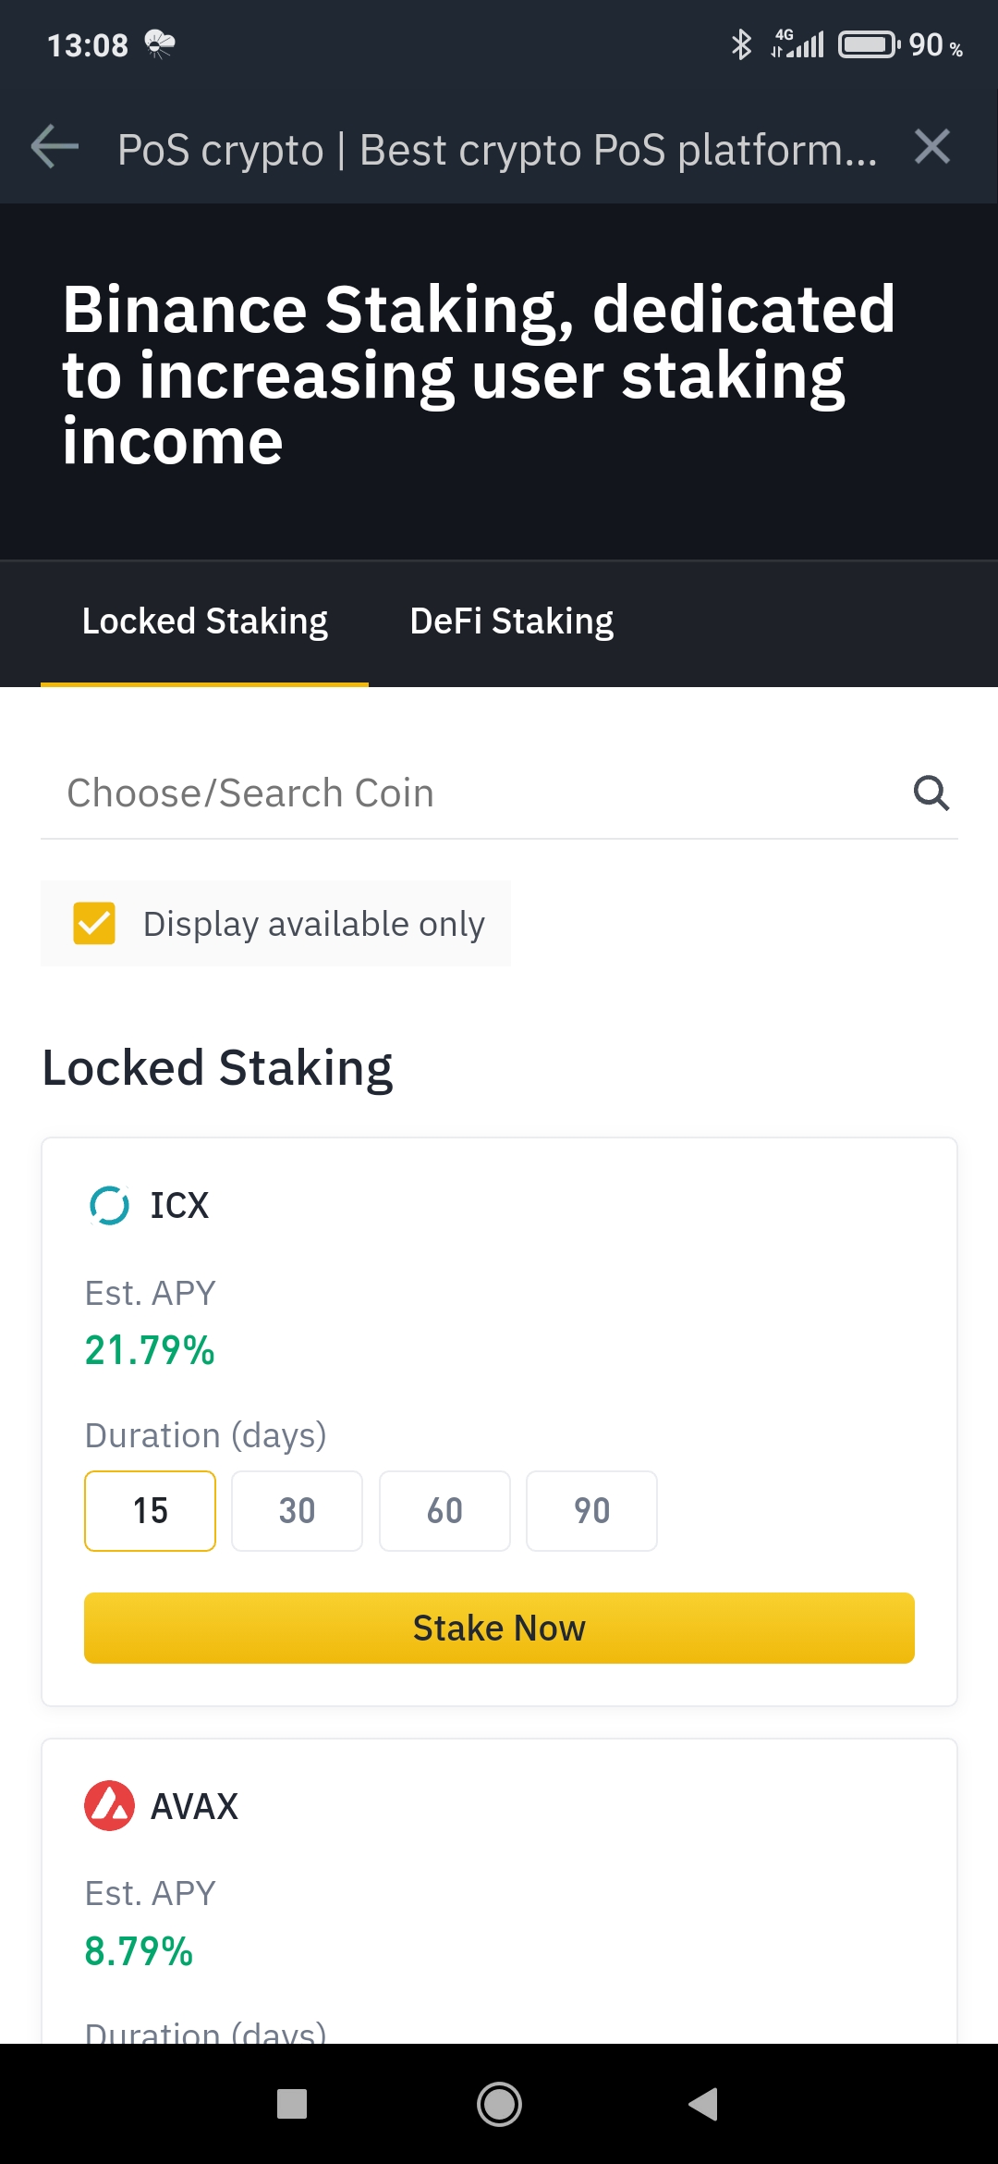Image resolution: width=998 pixels, height=2164 pixels.
Task: Click the AVAX coin logo
Action: point(109,1804)
